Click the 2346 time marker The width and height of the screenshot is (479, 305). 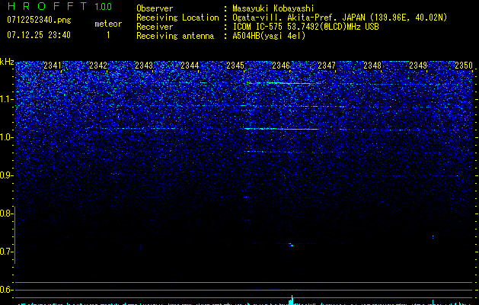281,66
